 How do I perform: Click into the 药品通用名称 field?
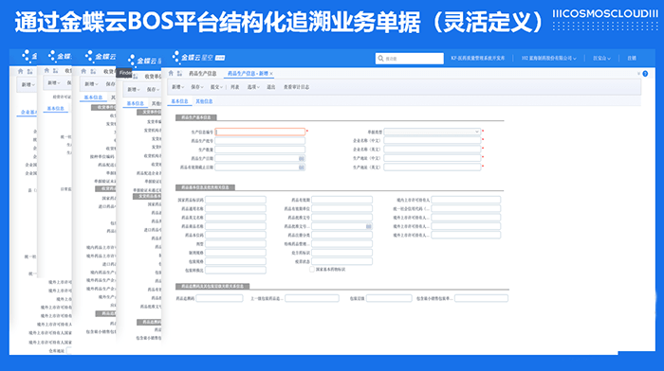tap(235, 209)
